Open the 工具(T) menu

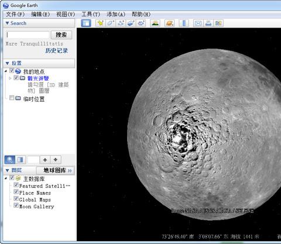91,14
